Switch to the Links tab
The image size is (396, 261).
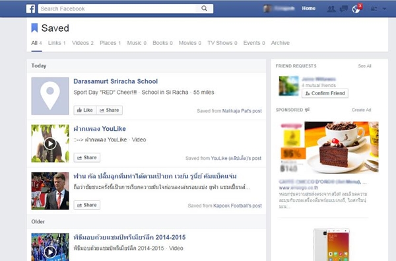tap(57, 43)
